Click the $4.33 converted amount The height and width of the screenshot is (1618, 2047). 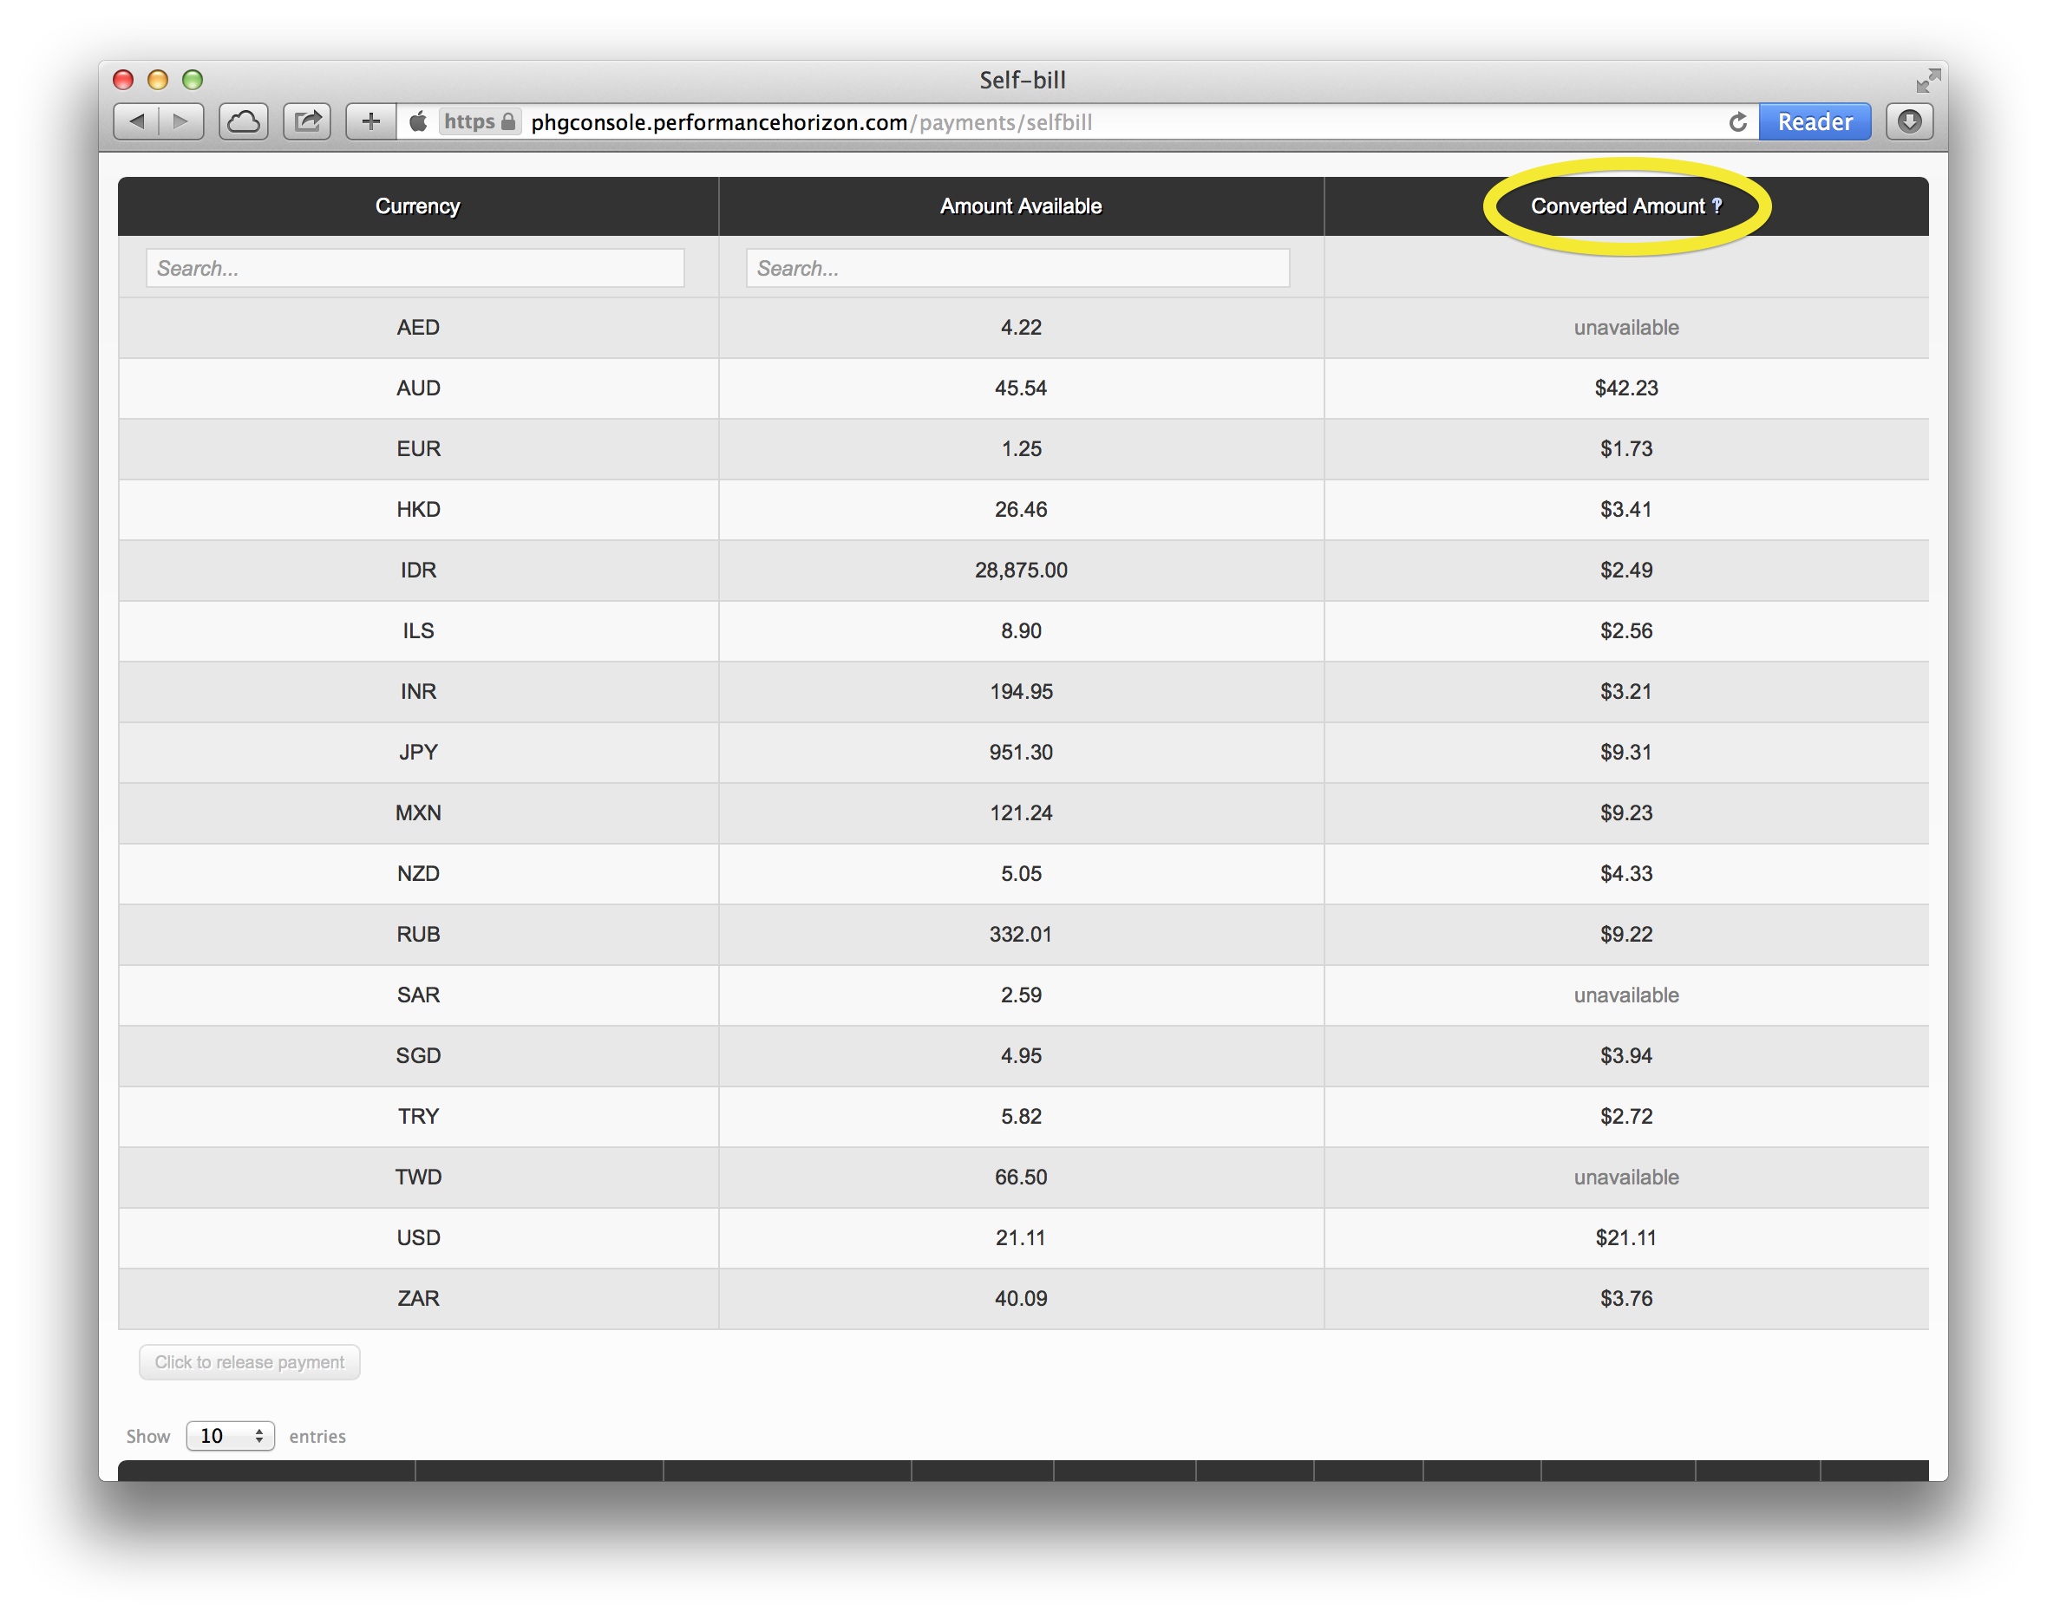[x=1626, y=873]
